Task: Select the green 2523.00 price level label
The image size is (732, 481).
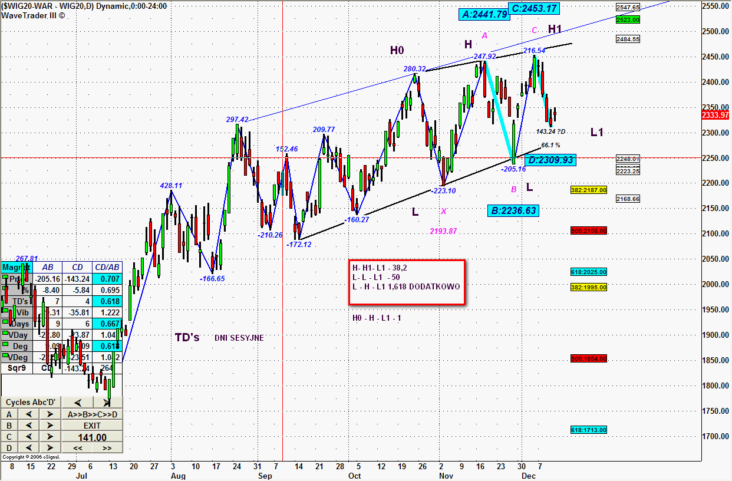Action: [x=628, y=19]
